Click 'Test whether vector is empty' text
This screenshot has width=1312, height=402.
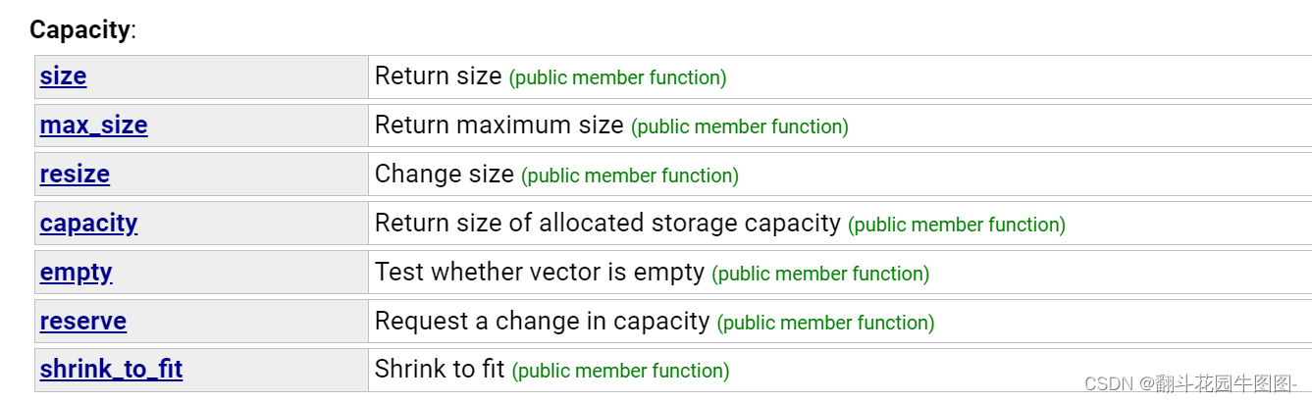(x=540, y=273)
